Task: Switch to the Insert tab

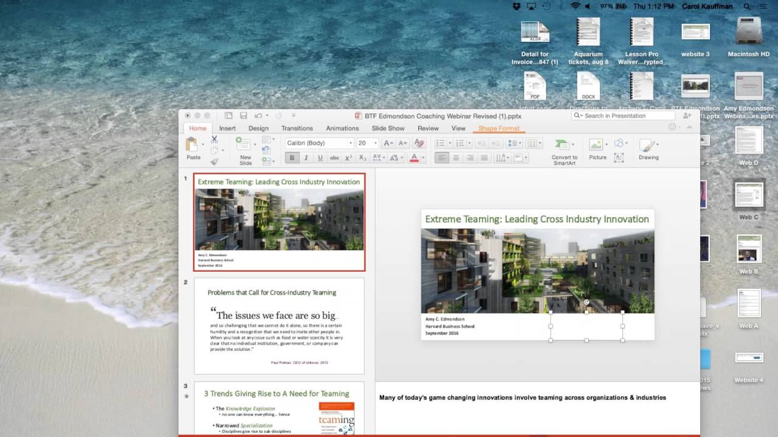Action: (x=227, y=128)
